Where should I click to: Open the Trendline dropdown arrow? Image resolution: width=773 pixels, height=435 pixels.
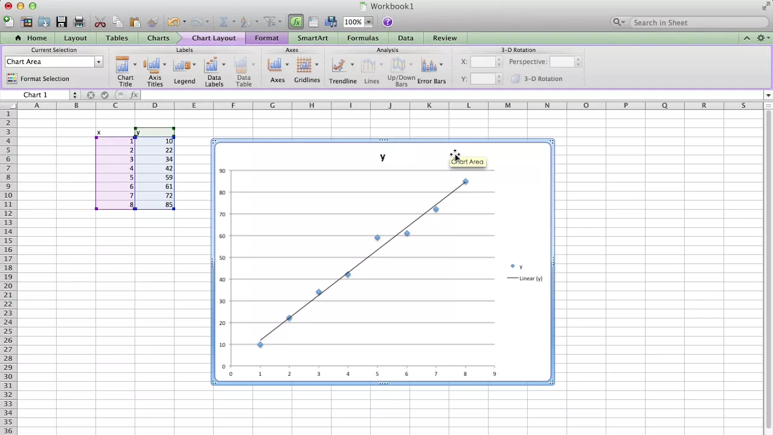352,65
